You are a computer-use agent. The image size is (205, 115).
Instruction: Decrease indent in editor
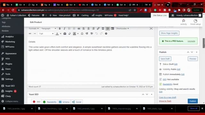coord(87,34)
